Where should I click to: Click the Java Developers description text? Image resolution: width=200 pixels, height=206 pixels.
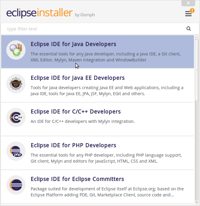(x=106, y=57)
